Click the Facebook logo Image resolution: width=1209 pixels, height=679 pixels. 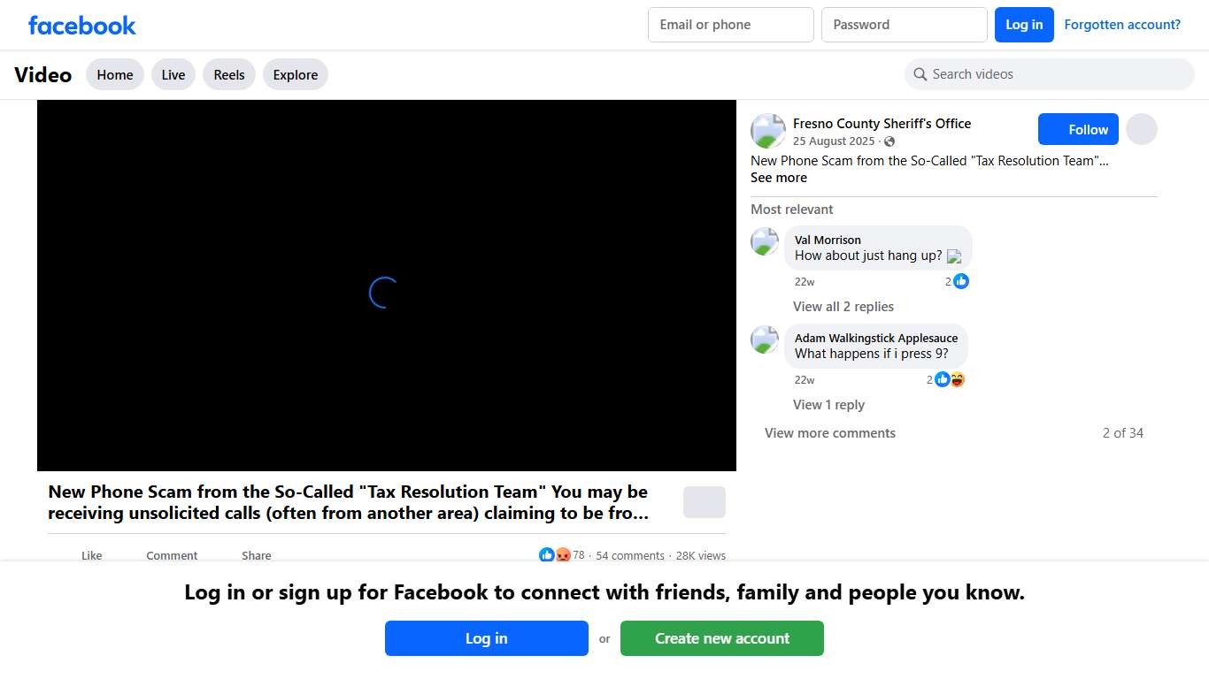81,25
